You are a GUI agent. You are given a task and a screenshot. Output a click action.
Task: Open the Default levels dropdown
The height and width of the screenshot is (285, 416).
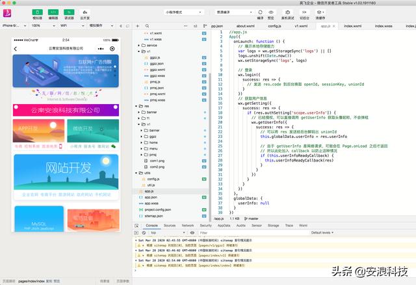[322, 233]
